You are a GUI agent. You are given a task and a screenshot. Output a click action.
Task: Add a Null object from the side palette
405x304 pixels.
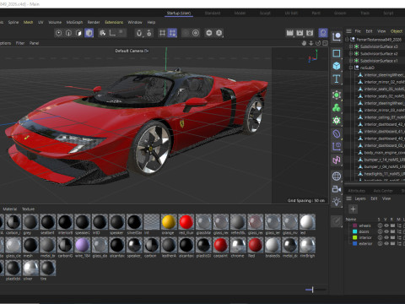point(337,37)
